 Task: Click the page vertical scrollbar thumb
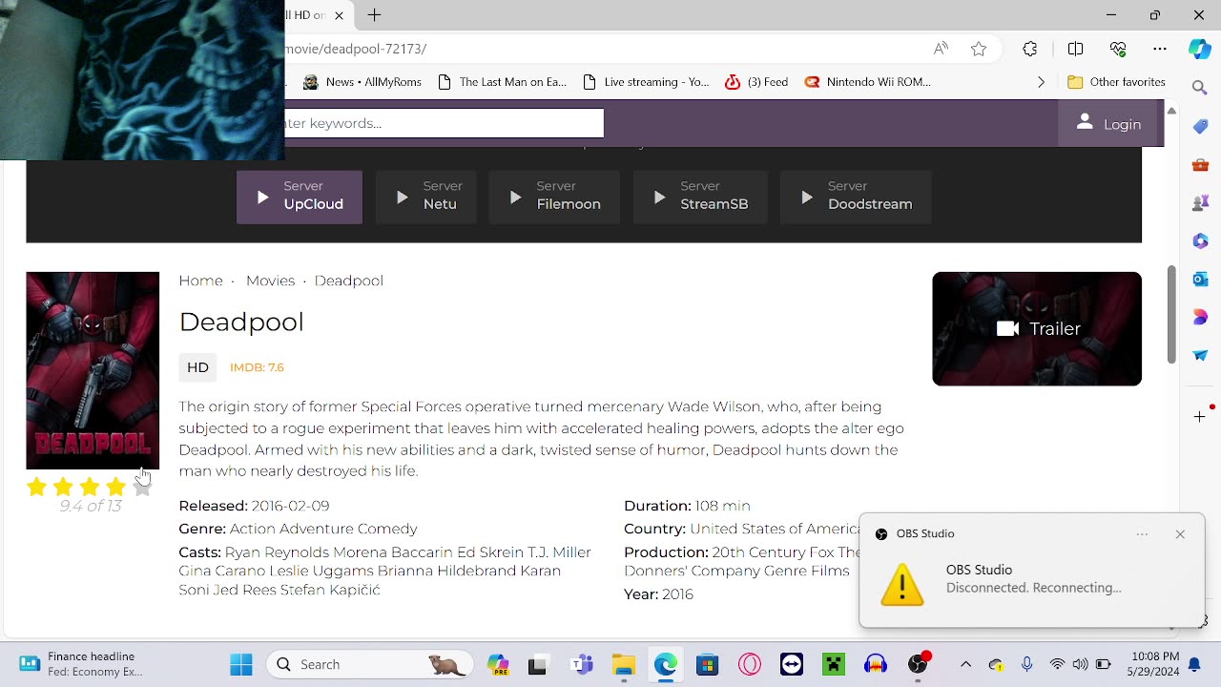(x=1171, y=315)
